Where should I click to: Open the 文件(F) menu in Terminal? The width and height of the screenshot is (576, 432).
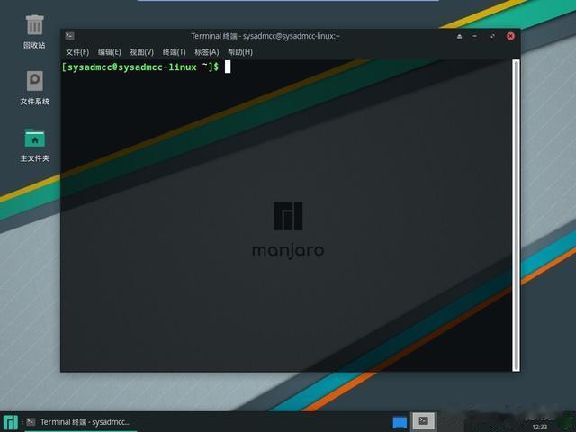[x=77, y=52]
